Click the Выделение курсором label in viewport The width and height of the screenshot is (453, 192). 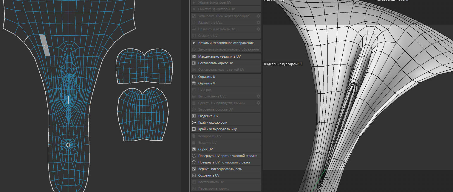pyautogui.click(x=281, y=64)
